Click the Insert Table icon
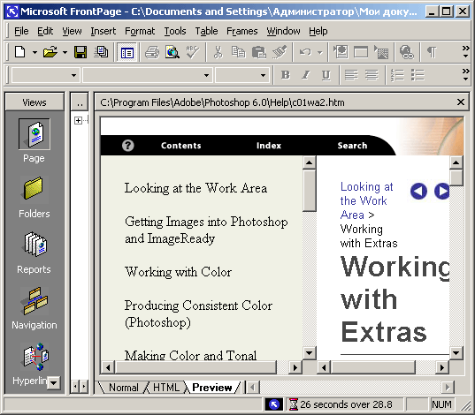Screen dimensions: 475x415 pyautogui.click(x=361, y=53)
